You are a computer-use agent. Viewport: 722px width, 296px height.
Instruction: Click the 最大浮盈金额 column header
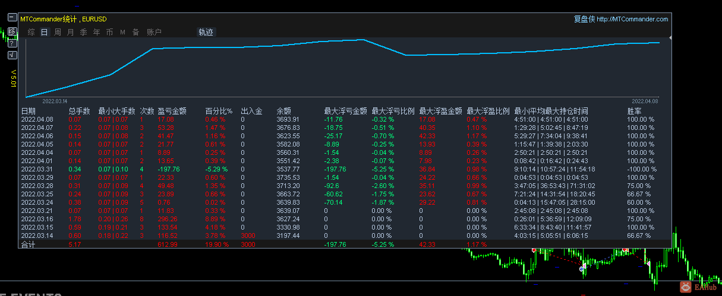(441, 111)
